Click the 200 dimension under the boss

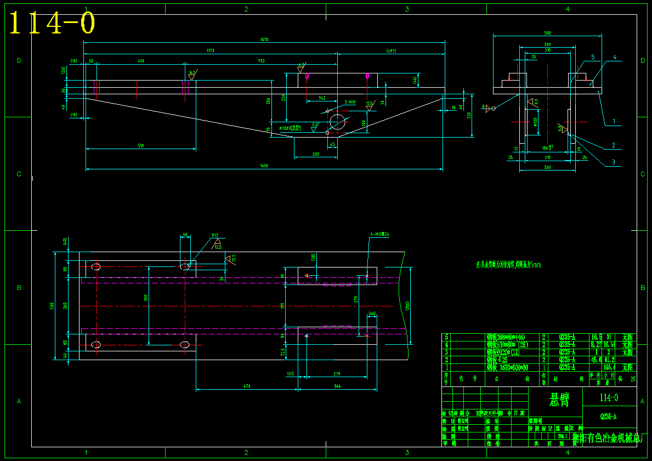[316, 154]
